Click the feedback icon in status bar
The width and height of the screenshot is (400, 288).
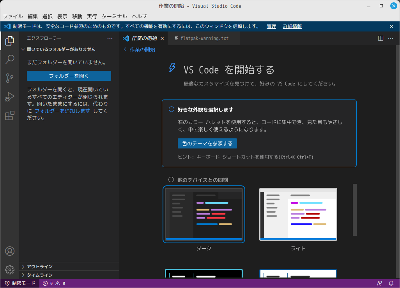(380, 283)
